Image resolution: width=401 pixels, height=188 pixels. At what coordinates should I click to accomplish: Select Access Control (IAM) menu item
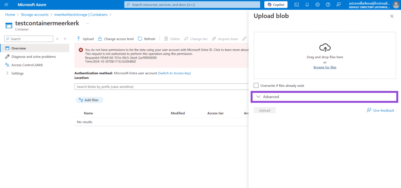[x=27, y=65]
